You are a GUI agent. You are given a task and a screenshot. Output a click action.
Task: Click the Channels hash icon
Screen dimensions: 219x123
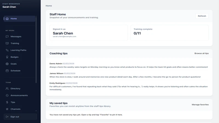pos(7,109)
